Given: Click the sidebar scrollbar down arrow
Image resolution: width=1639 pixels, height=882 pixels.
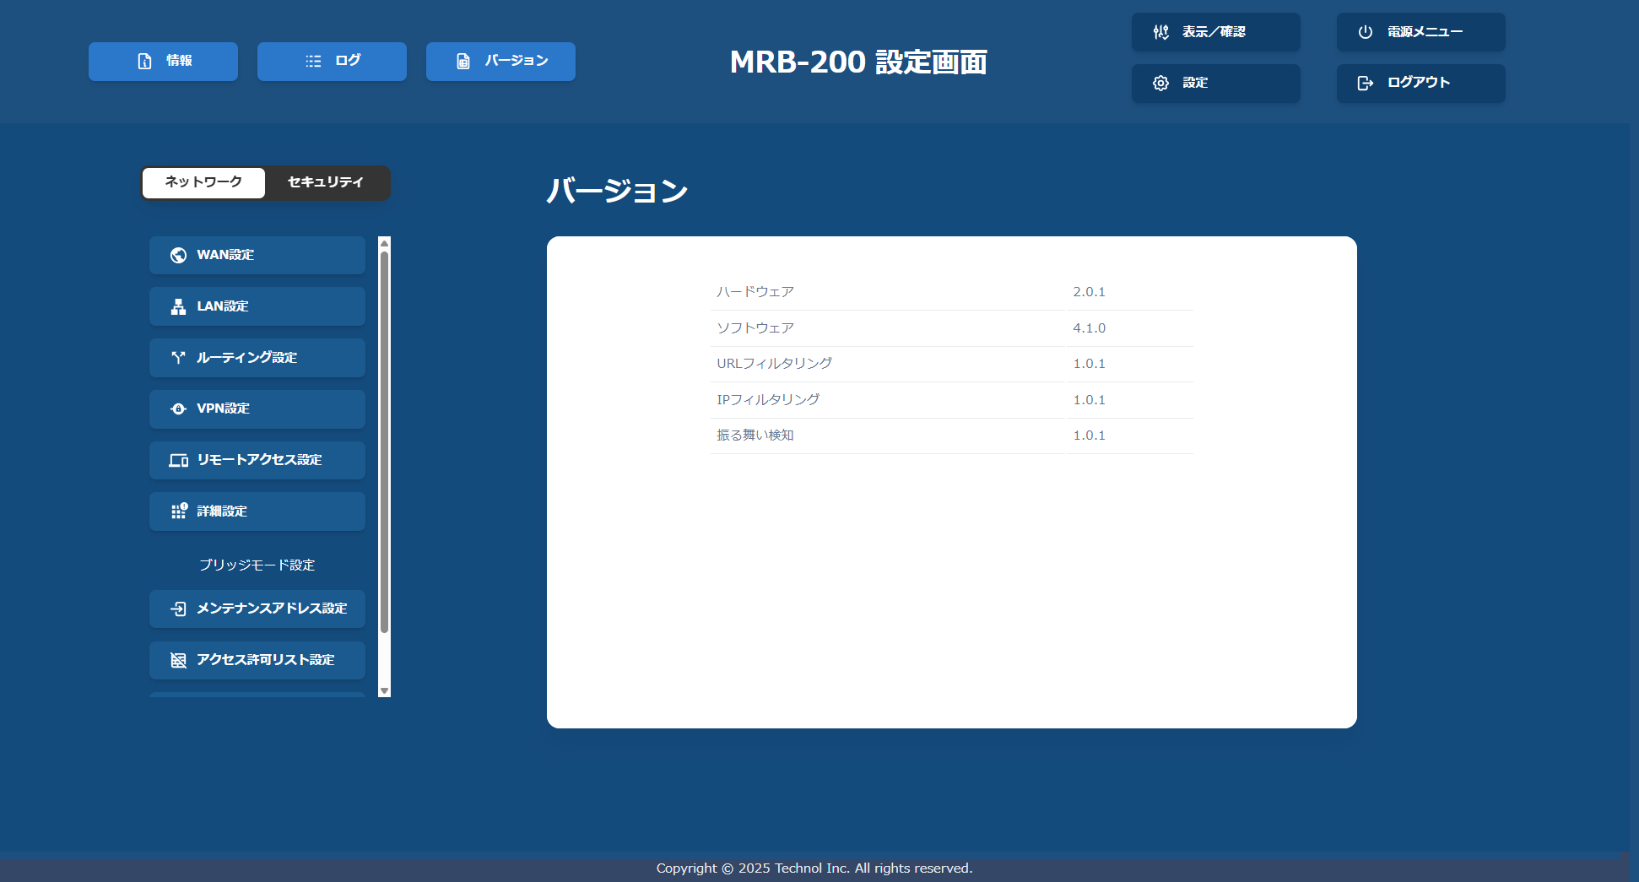Looking at the screenshot, I should coord(384,690).
